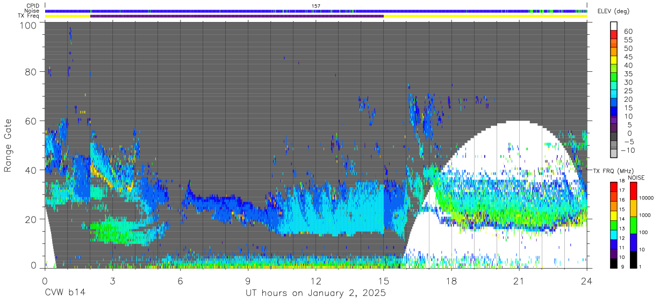
Task: Click the ELEV color bar label 35
Action: pos(628,74)
